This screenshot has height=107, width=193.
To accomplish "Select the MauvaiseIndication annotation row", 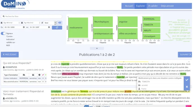I will pyautogui.click(x=25, y=82).
